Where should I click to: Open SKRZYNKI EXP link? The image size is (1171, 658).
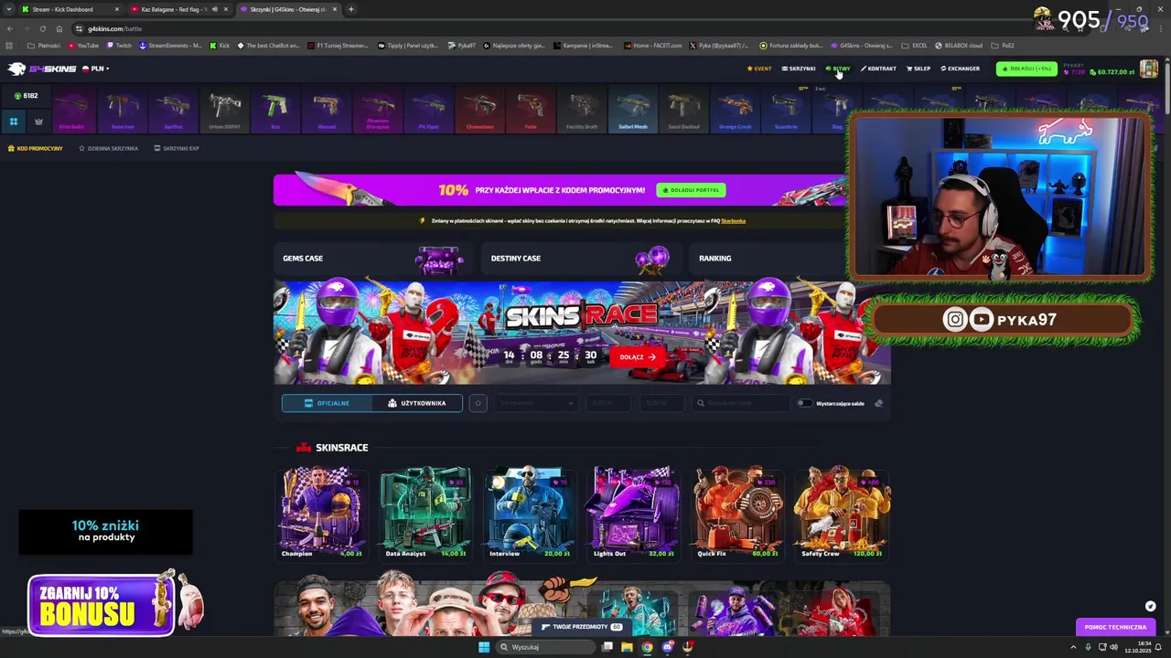pyautogui.click(x=177, y=148)
